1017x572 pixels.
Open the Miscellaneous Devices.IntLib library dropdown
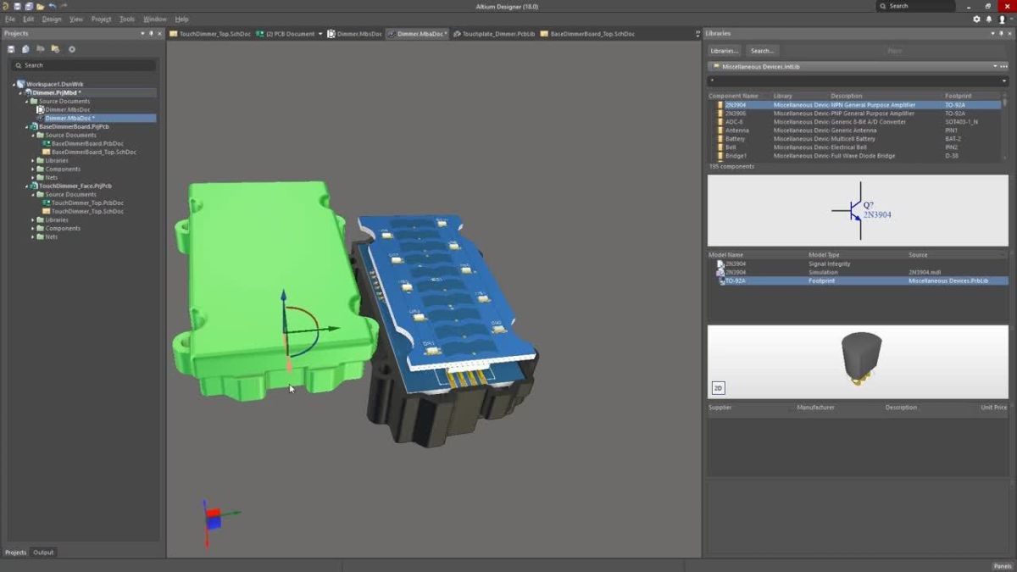pos(993,66)
